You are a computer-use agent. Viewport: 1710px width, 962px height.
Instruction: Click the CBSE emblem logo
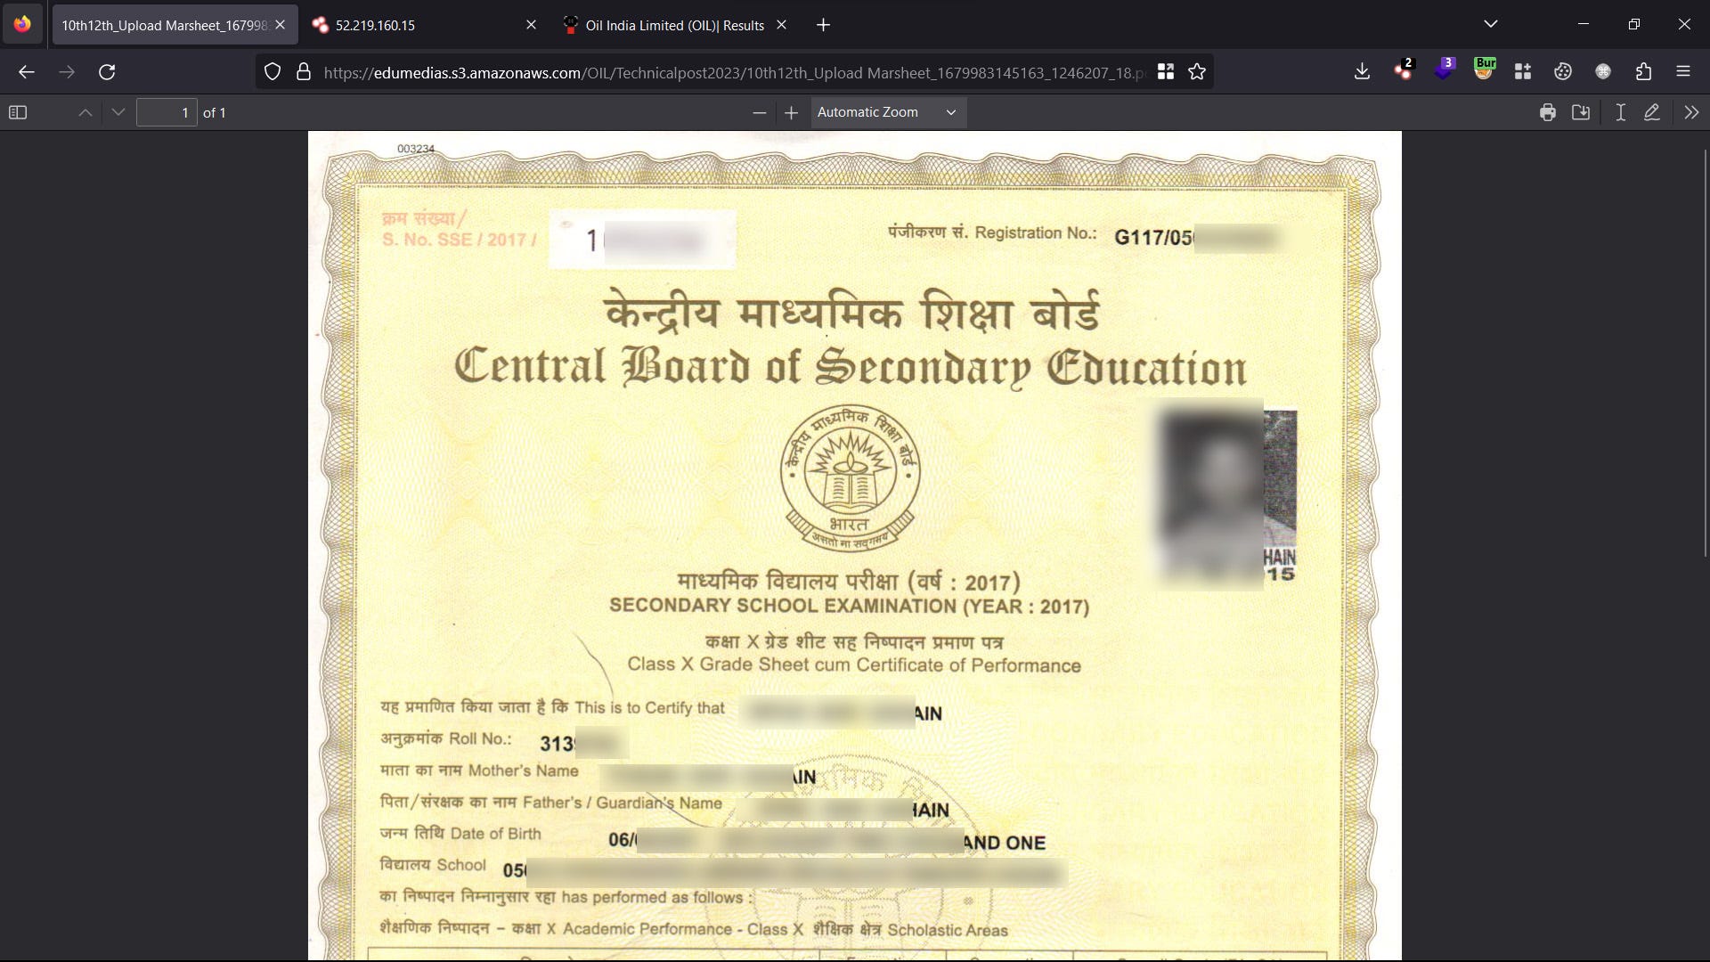[x=850, y=477]
